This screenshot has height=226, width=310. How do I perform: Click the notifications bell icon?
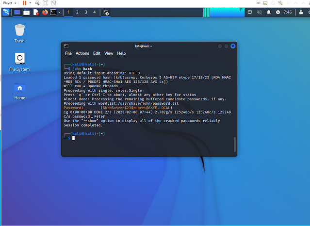pos(268,12)
